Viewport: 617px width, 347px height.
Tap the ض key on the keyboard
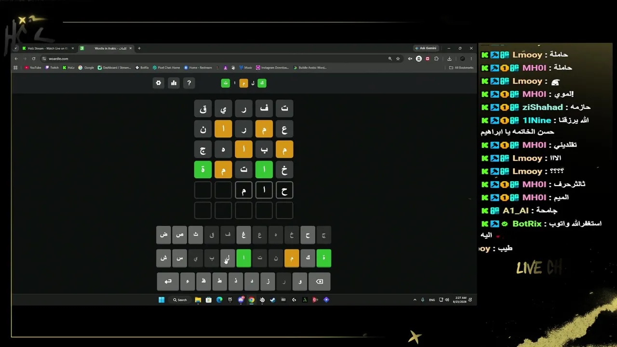[x=163, y=235]
